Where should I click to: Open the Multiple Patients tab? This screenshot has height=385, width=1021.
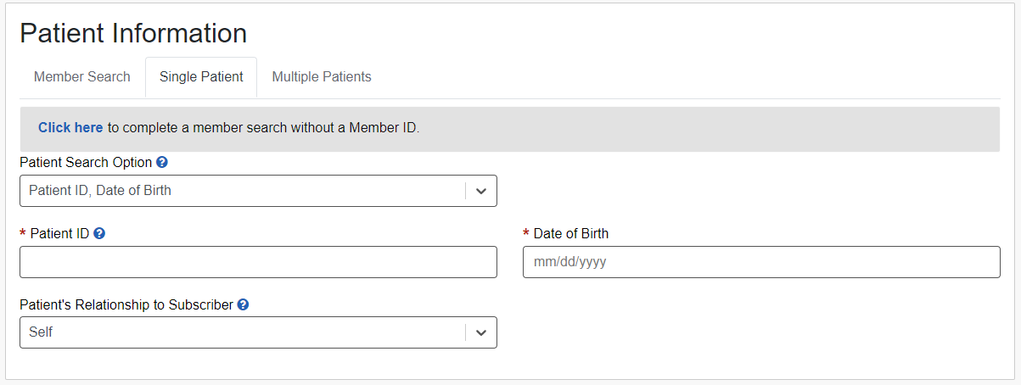[x=322, y=77]
